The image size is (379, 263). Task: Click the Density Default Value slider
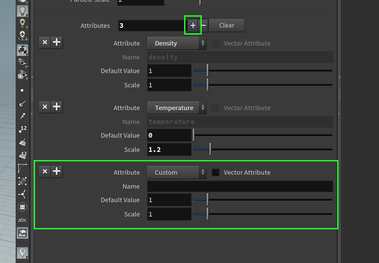coord(263,71)
